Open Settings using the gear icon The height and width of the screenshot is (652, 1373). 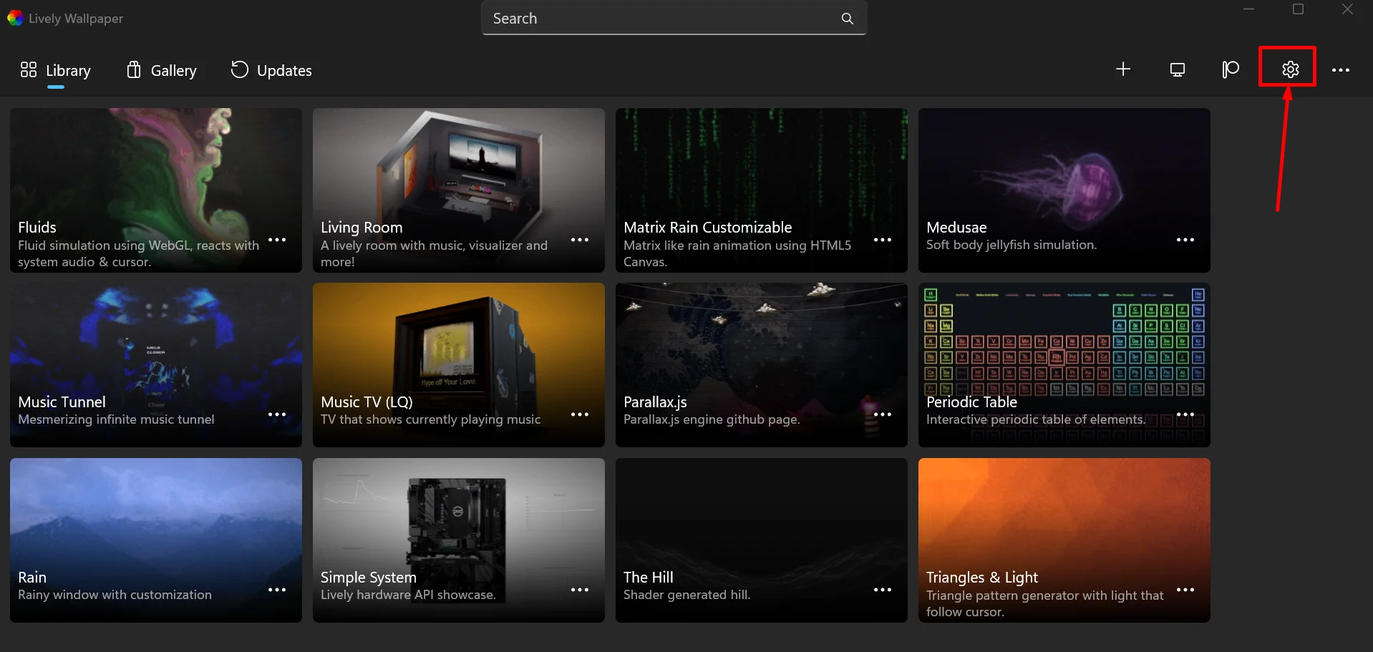coord(1289,69)
